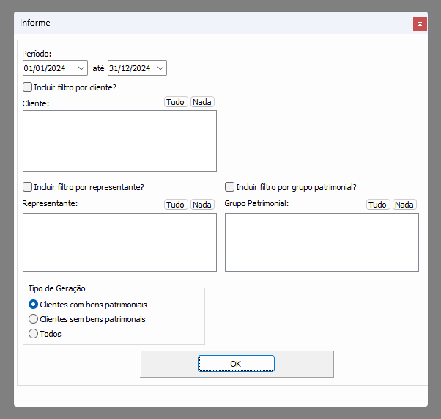Click Tudo button above Cliente list
The height and width of the screenshot is (419, 441).
(176, 102)
